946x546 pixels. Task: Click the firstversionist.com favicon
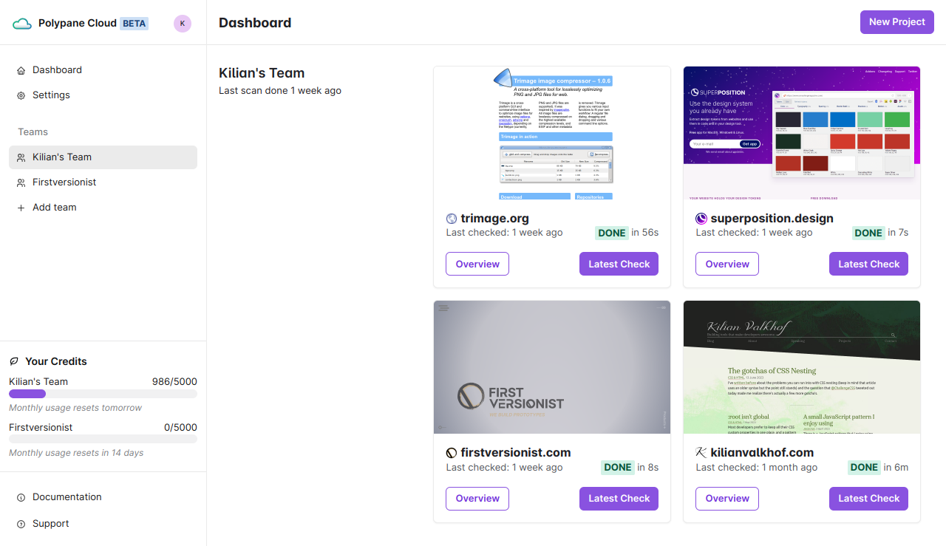[x=452, y=453]
